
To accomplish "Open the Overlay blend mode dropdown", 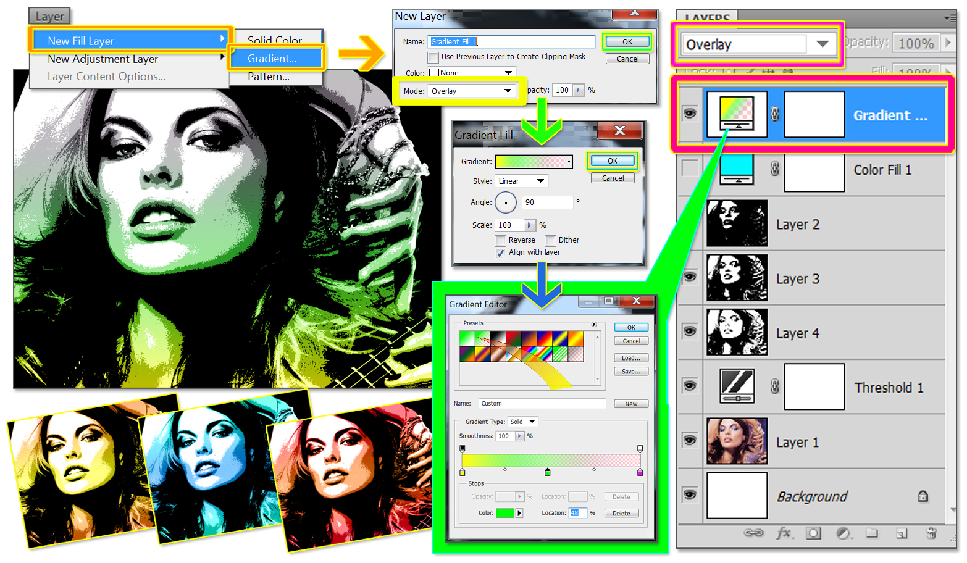I will click(x=822, y=44).
